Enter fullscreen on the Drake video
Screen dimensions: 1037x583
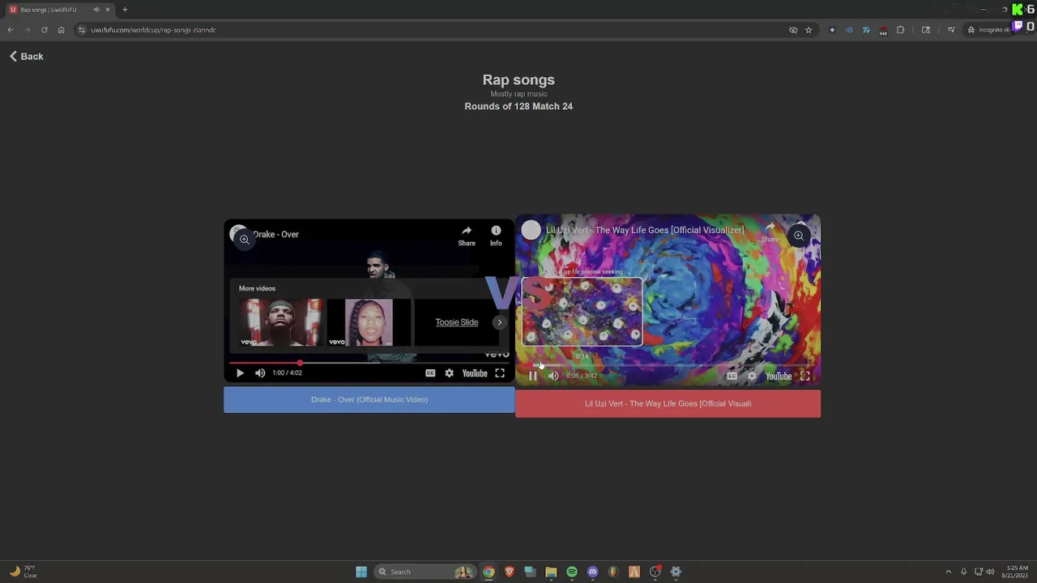click(x=500, y=373)
